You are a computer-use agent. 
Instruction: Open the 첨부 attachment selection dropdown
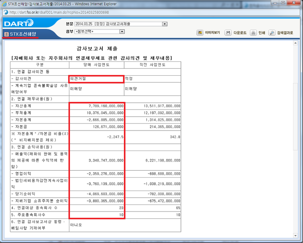tap(122, 32)
